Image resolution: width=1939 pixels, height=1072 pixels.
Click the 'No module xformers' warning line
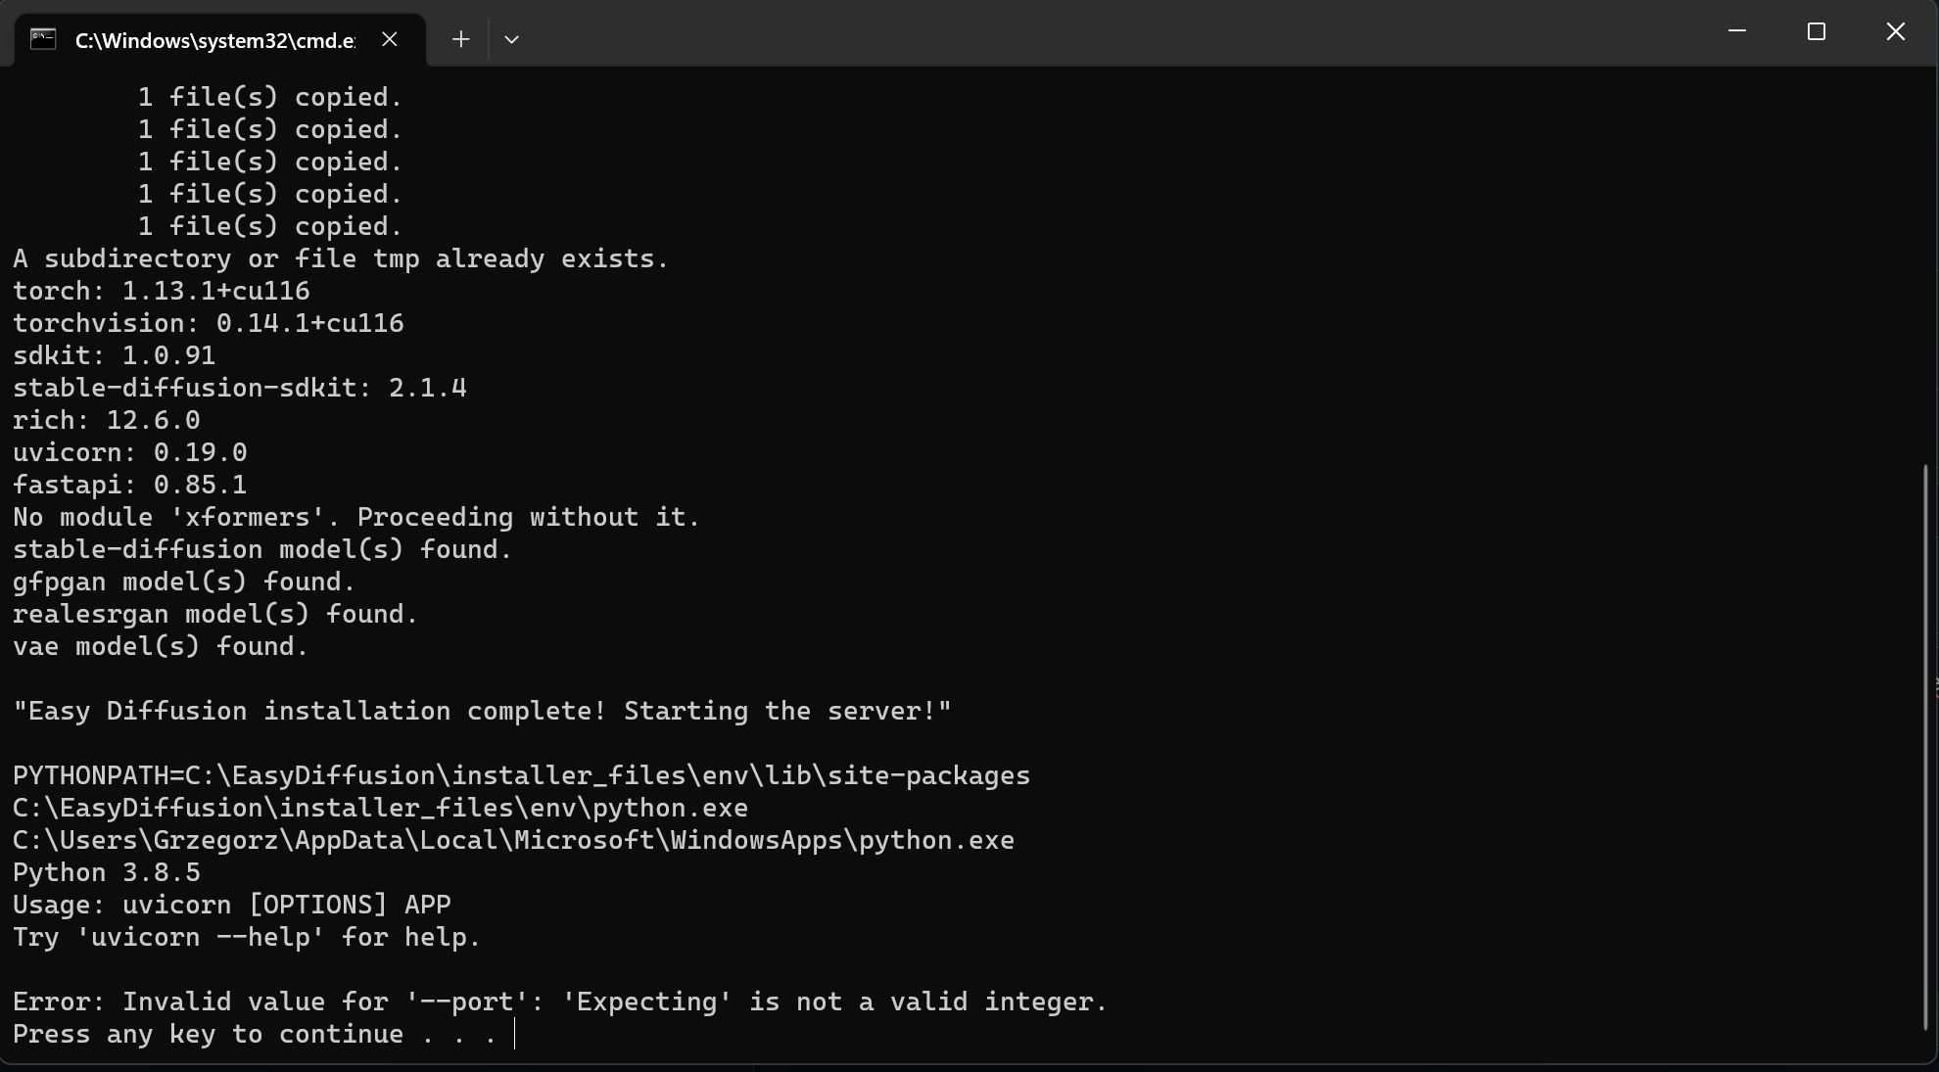[x=355, y=516]
